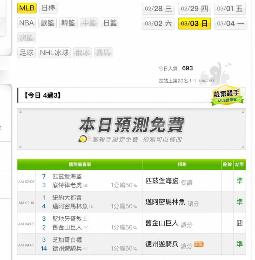Screen dimensions: 255x260
Task: Click the 莊家殺手 MLB國際盤 badge
Action: coord(227,95)
